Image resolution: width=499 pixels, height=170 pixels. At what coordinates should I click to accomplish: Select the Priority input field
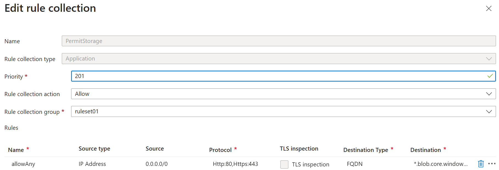click(247, 76)
